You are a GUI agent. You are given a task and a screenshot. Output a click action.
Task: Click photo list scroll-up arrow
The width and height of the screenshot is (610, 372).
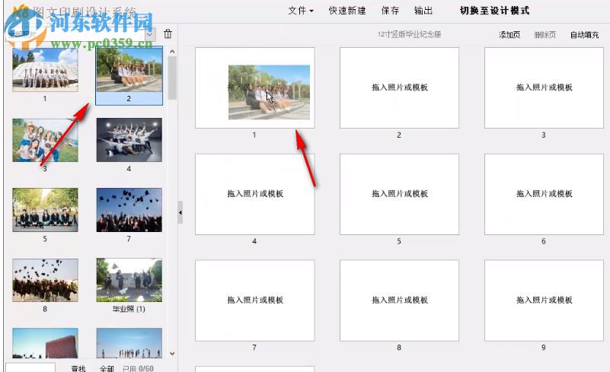[172, 51]
